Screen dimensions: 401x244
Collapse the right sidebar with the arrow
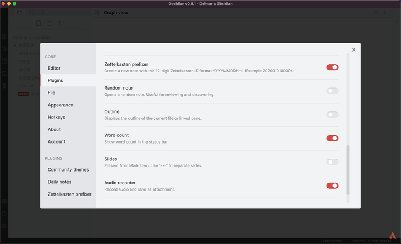[x=397, y=22]
